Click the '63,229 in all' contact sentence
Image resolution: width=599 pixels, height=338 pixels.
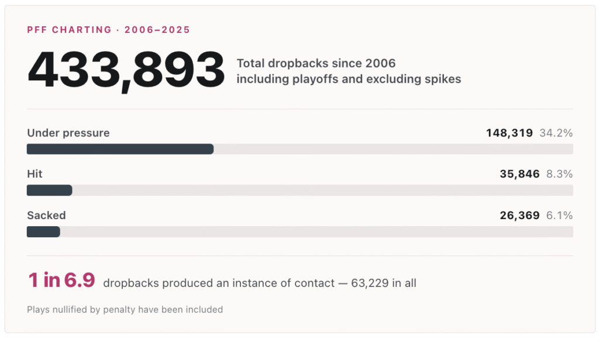coord(260,283)
